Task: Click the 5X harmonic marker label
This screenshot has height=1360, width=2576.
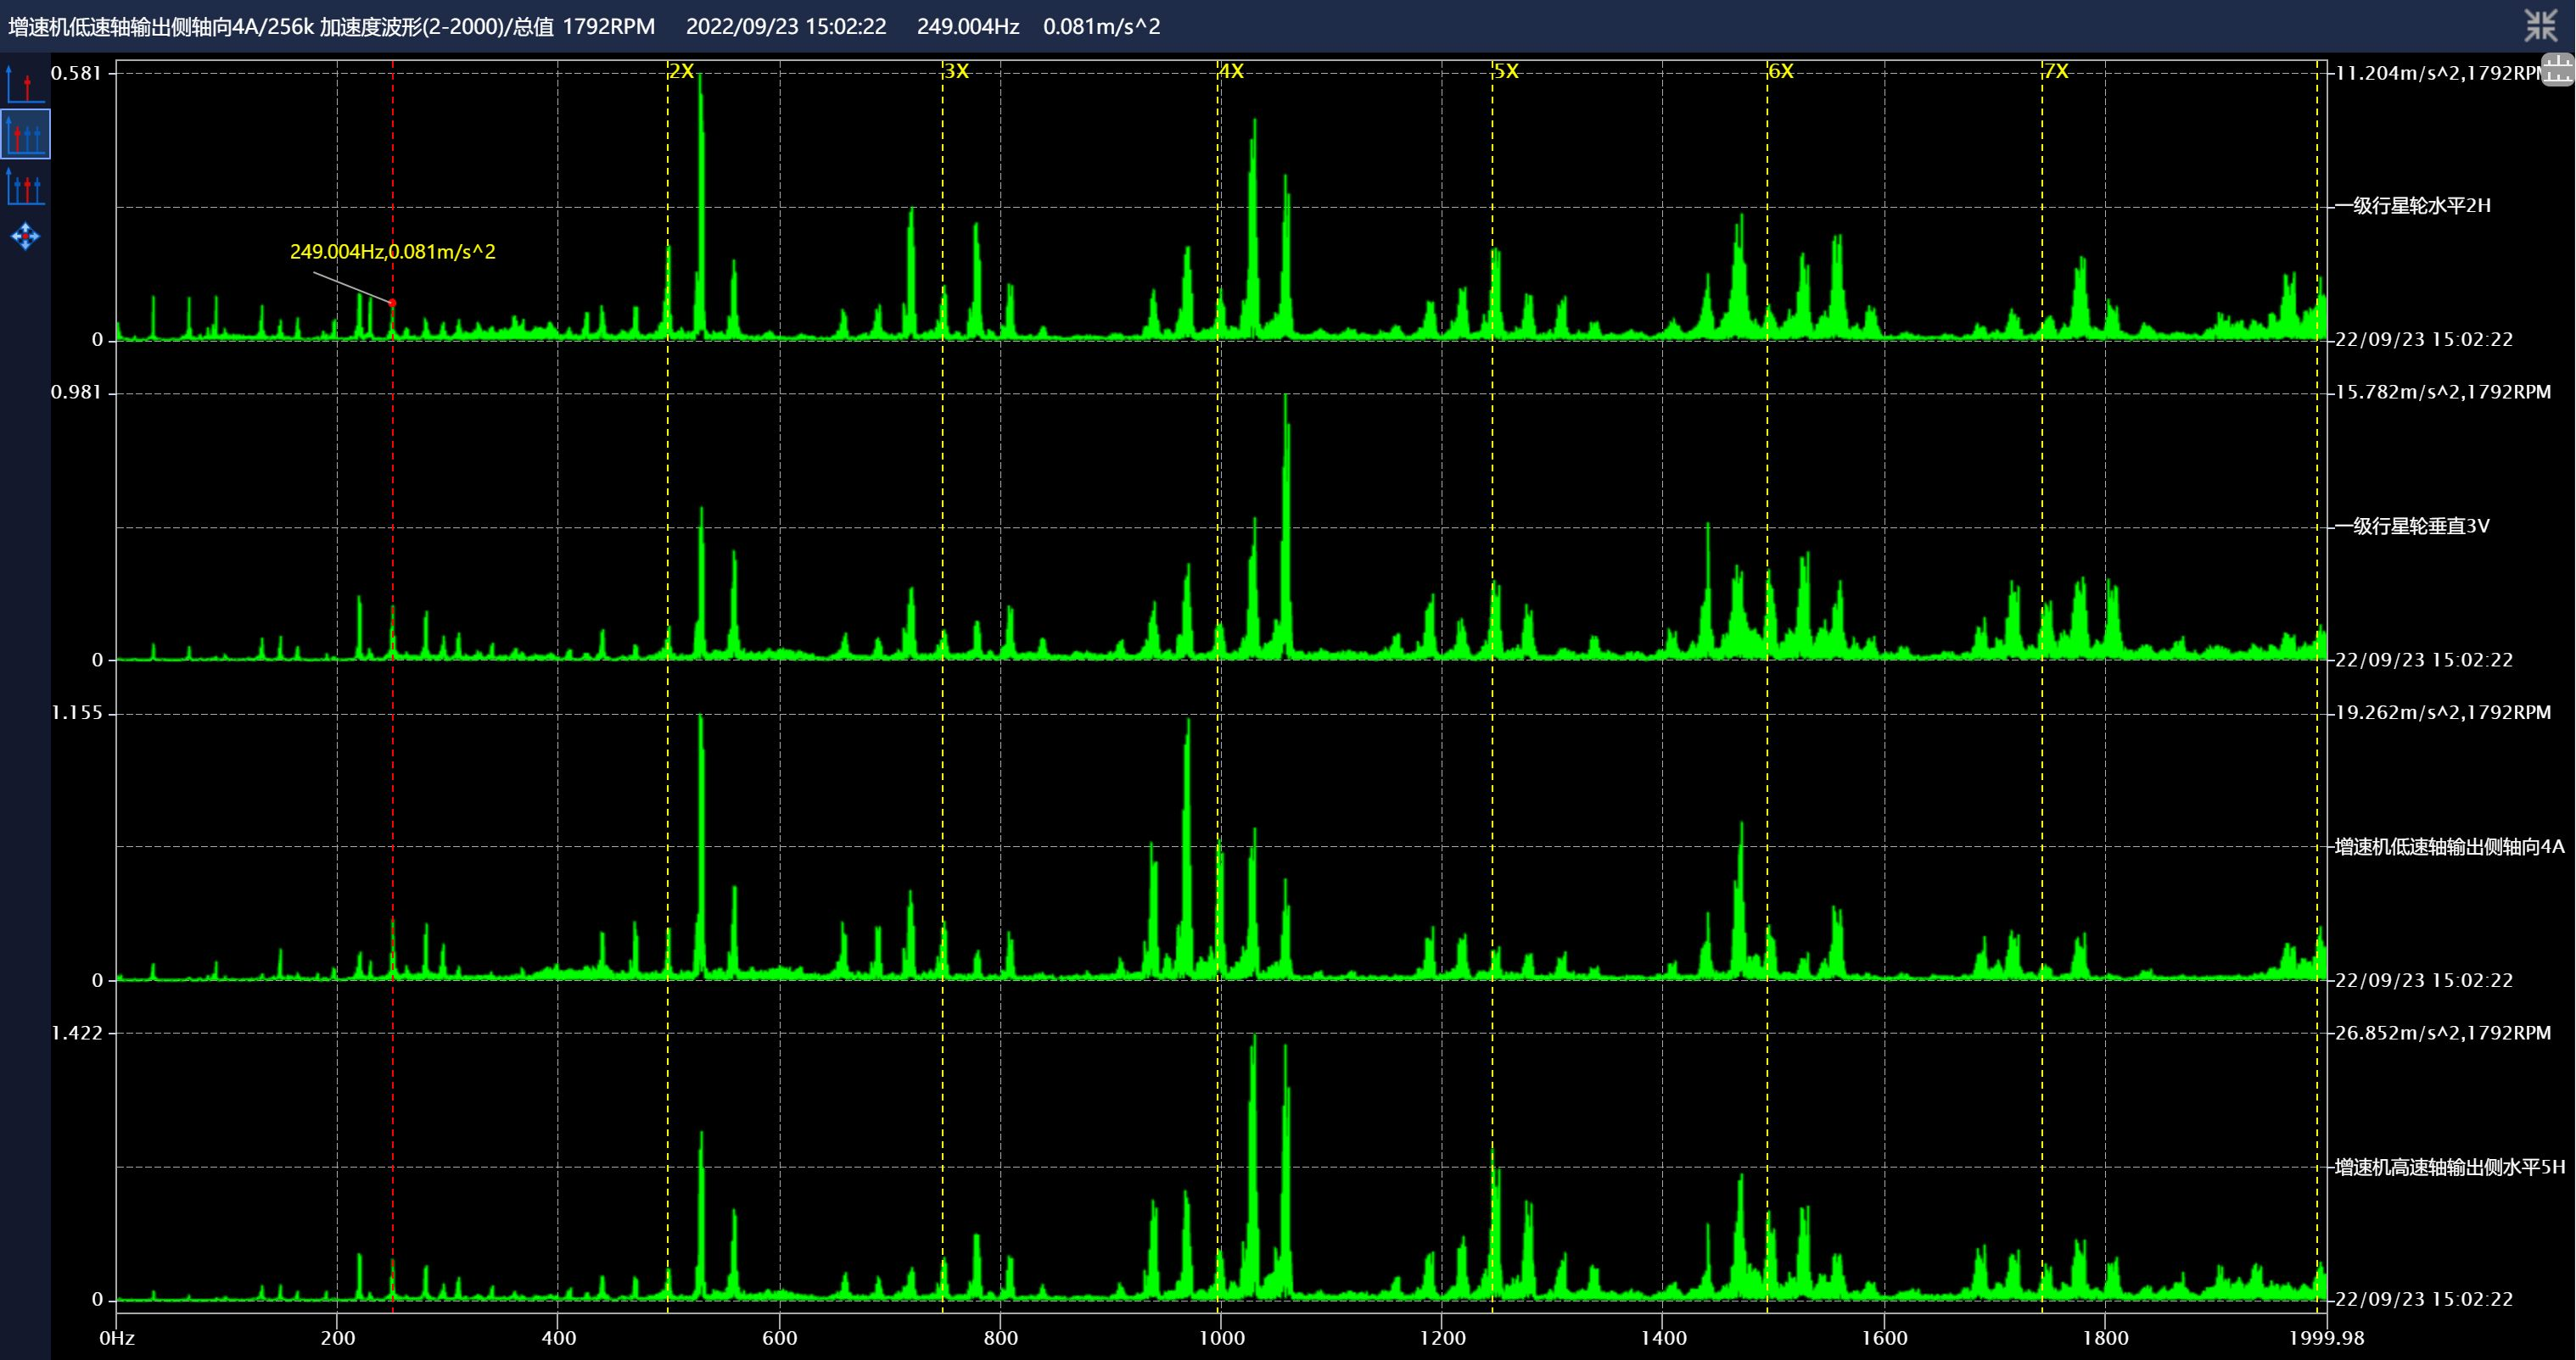Action: coord(1506,71)
